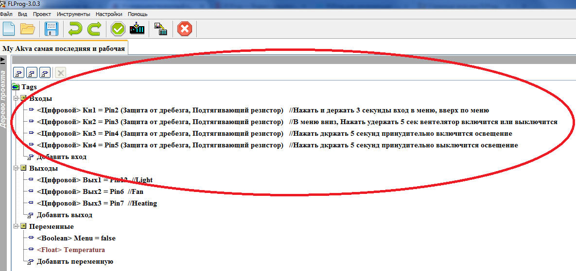This screenshot has width=576, height=271.
Task: Collapse the Переменные branch
Action: click(16, 226)
